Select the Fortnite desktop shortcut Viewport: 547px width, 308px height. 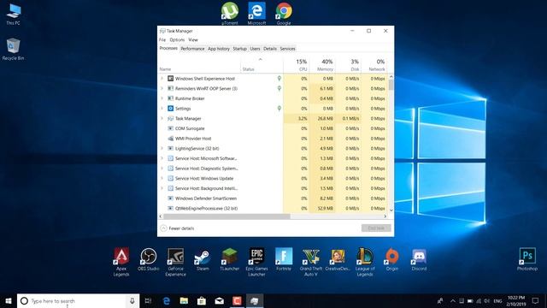[x=284, y=259]
